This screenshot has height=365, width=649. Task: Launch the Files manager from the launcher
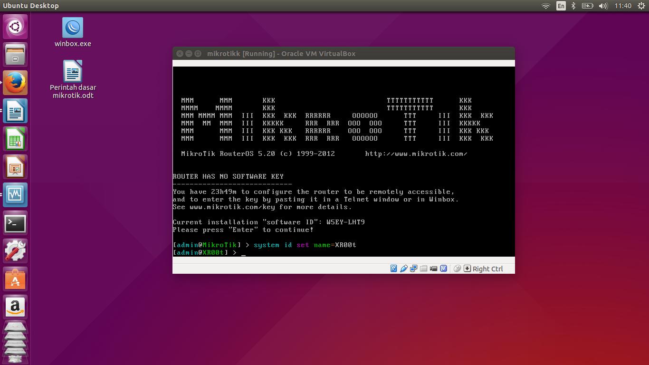click(x=15, y=55)
